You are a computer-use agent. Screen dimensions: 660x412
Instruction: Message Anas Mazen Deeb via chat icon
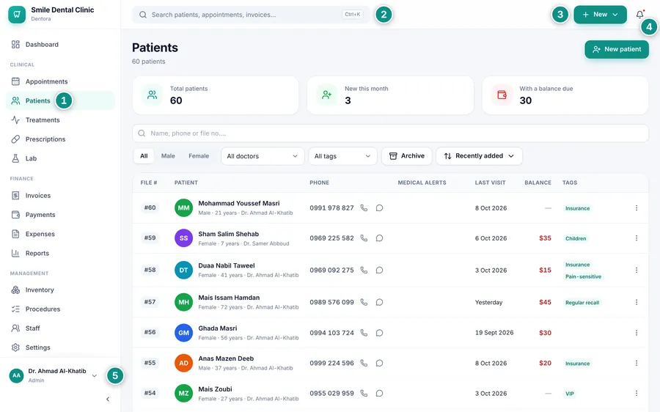pos(379,363)
